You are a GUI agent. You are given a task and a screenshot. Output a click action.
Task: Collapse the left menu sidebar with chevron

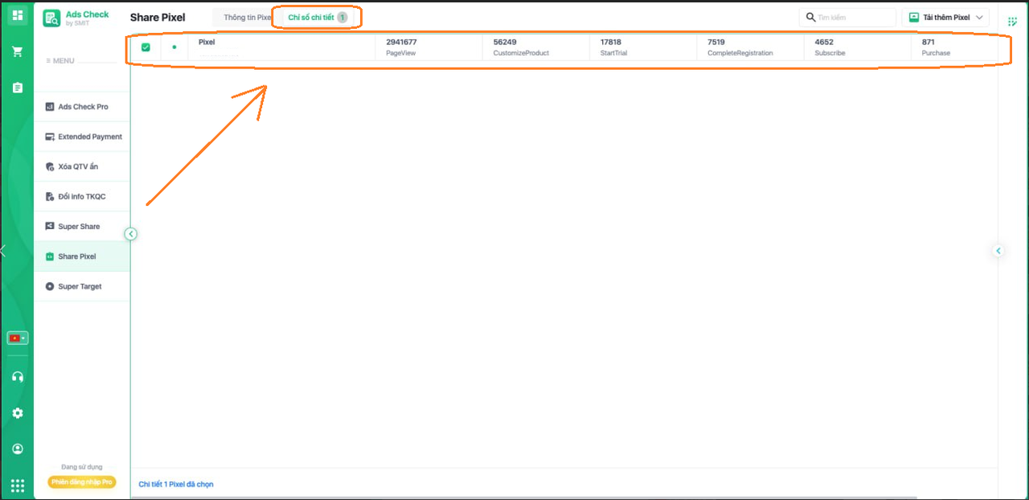[x=131, y=234]
